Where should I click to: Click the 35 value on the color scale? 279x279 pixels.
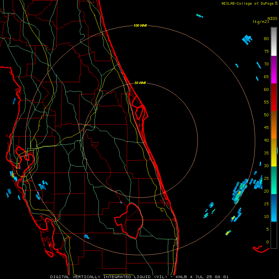(266, 153)
